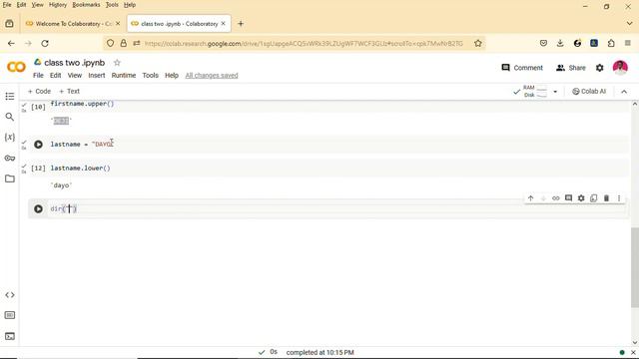Close the Welcome To Colaboratory tab
This screenshot has width=639, height=359.
tap(118, 24)
